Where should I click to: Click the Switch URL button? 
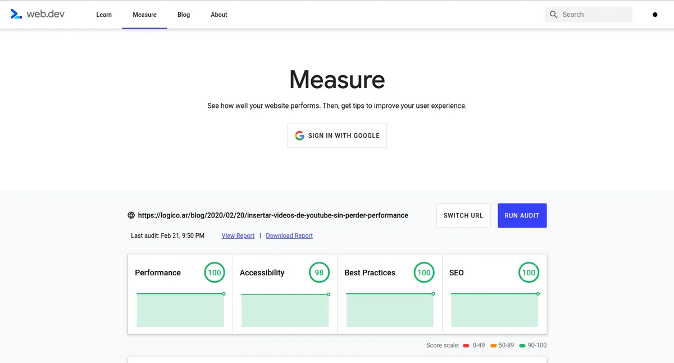coord(463,216)
